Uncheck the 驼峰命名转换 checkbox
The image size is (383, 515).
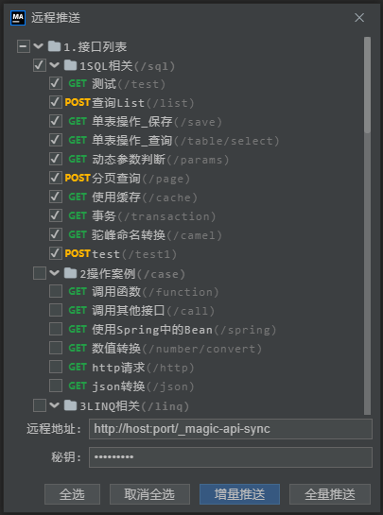[x=56, y=234]
